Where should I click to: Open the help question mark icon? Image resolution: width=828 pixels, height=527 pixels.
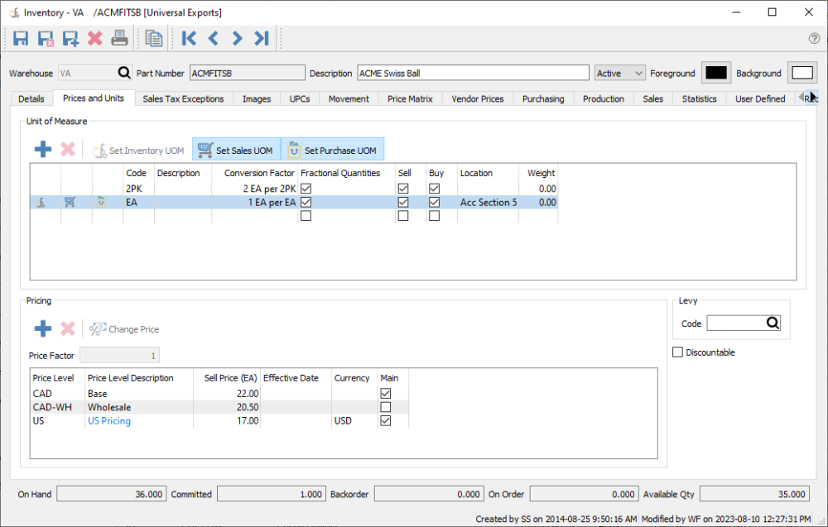point(814,38)
